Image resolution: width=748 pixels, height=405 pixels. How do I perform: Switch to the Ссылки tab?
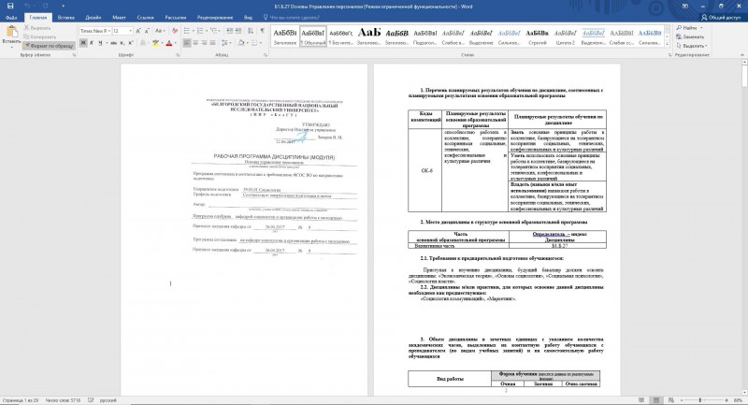pos(146,18)
